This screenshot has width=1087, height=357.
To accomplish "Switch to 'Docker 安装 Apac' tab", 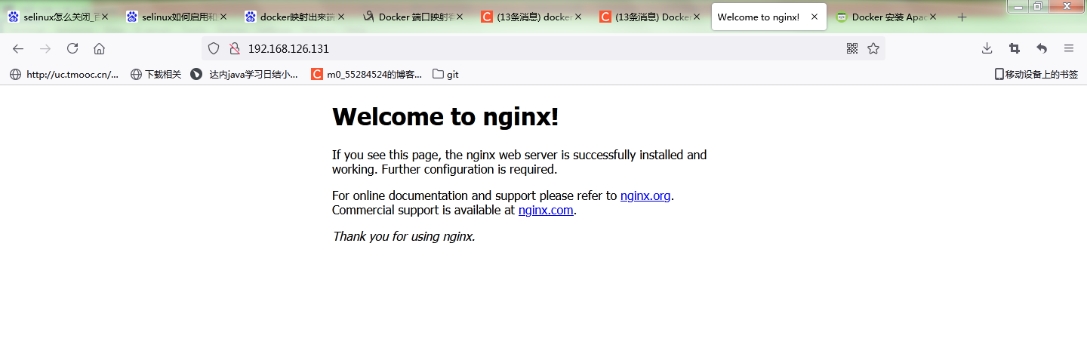I will (887, 17).
